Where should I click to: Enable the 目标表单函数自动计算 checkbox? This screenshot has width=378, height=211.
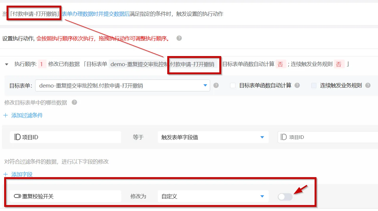point(233,85)
